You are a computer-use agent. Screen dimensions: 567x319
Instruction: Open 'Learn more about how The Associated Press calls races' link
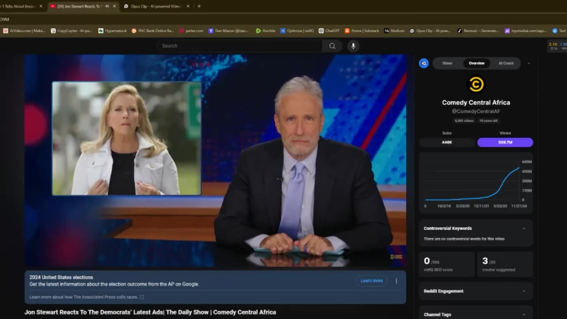coord(86,297)
